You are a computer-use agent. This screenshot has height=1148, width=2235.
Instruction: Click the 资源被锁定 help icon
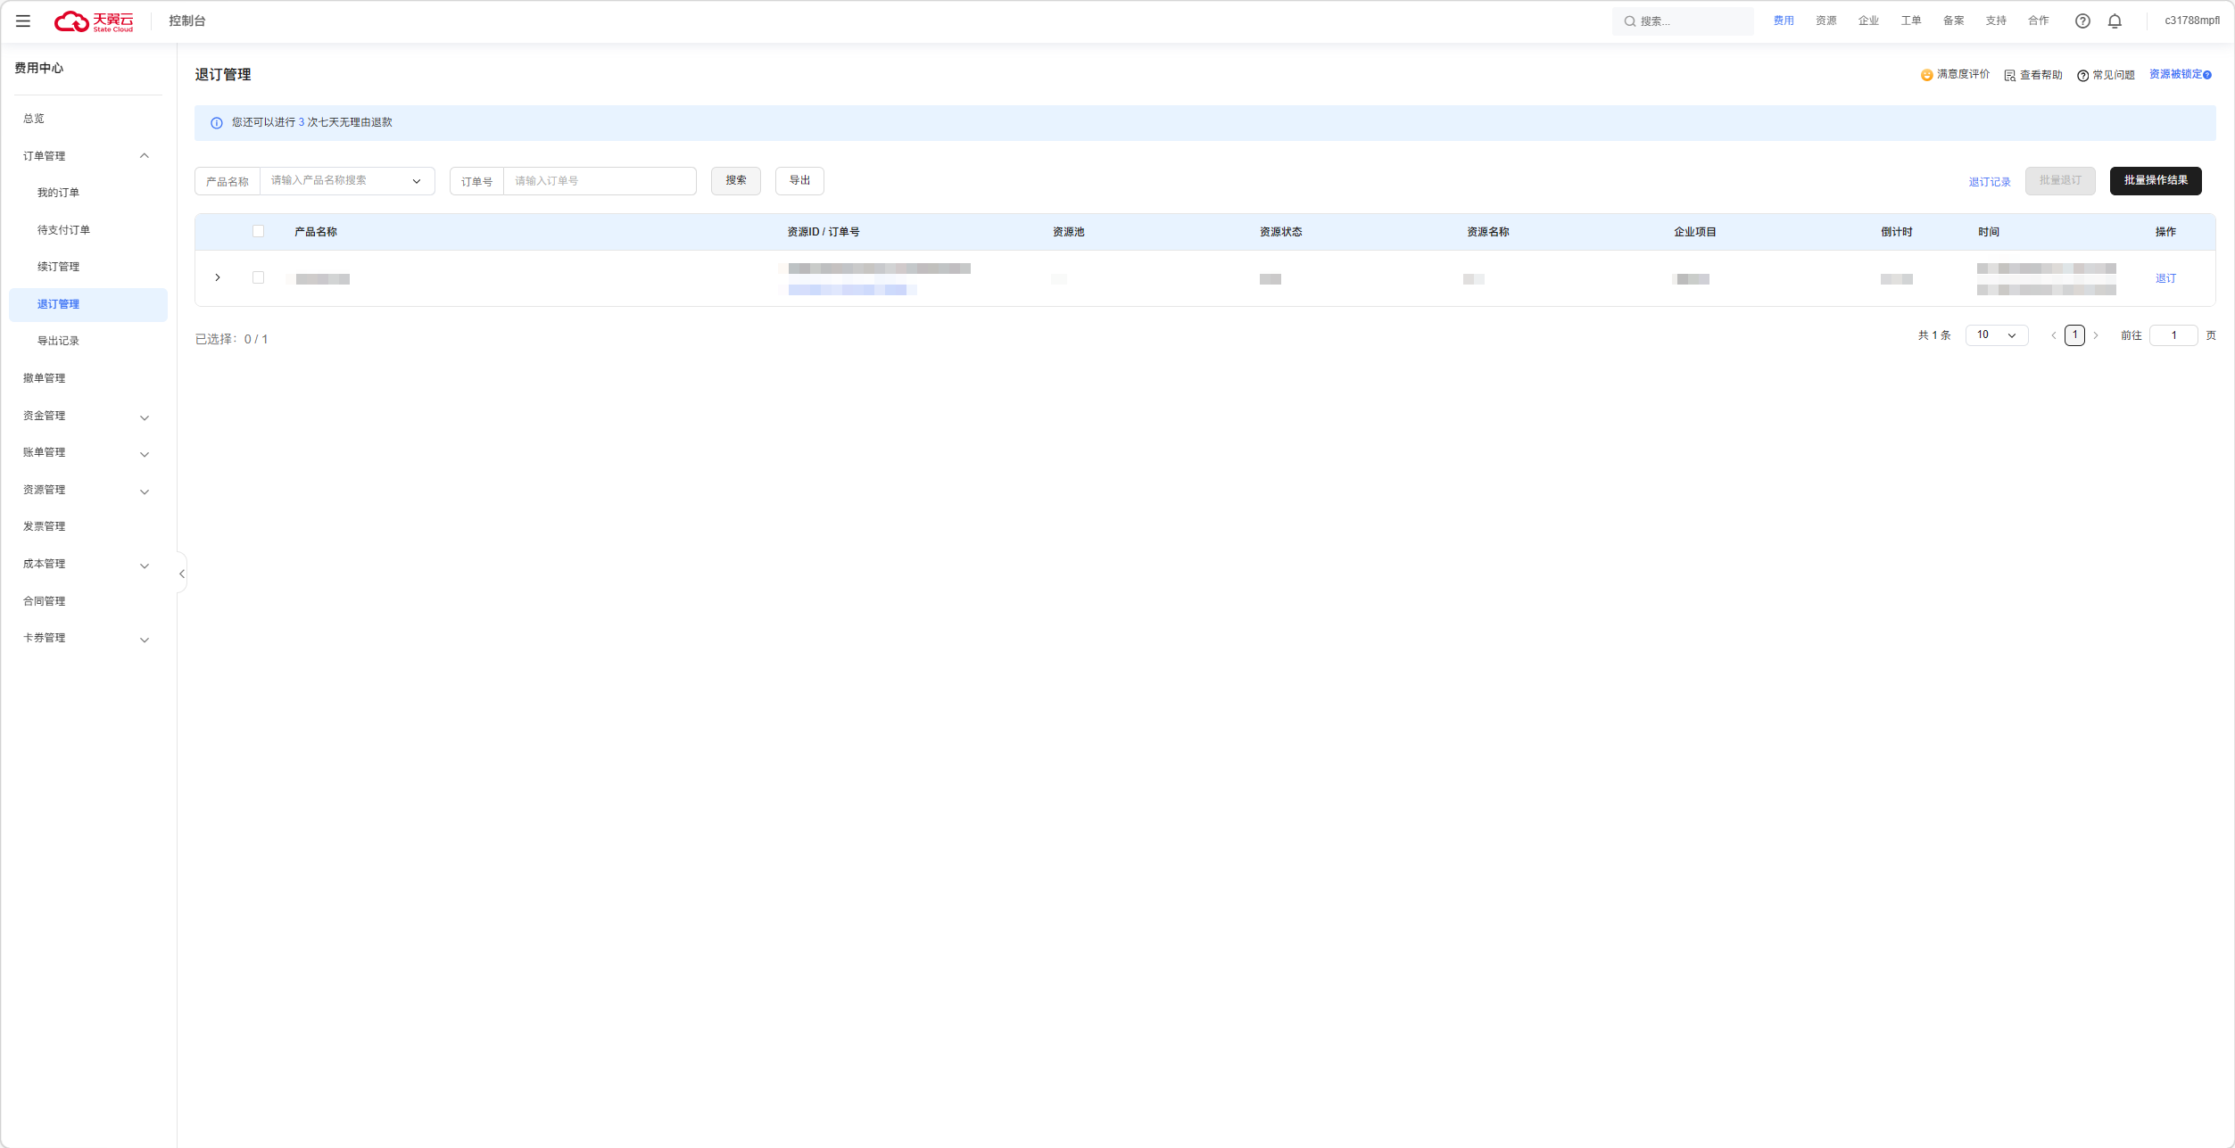2207,75
